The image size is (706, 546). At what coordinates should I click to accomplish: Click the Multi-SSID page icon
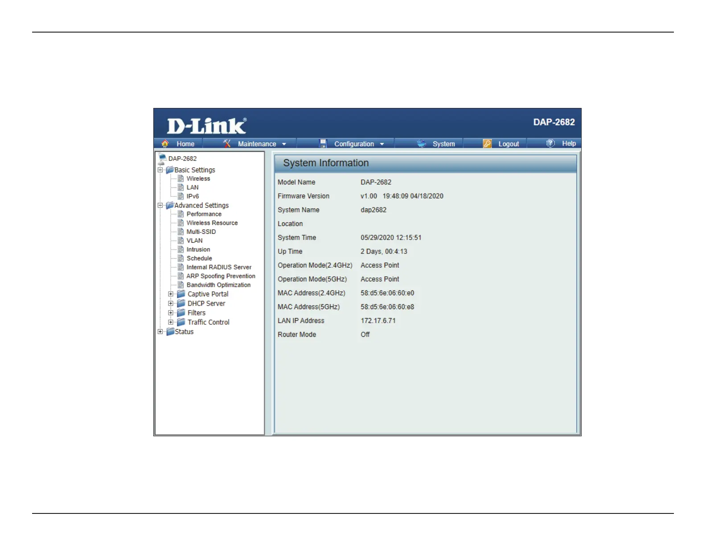[181, 232]
